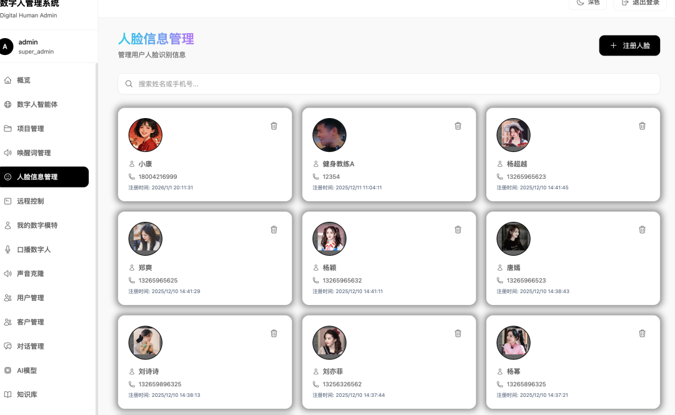Delete the 刘亦菲 face card
Image resolution: width=675 pixels, height=415 pixels.
point(458,334)
